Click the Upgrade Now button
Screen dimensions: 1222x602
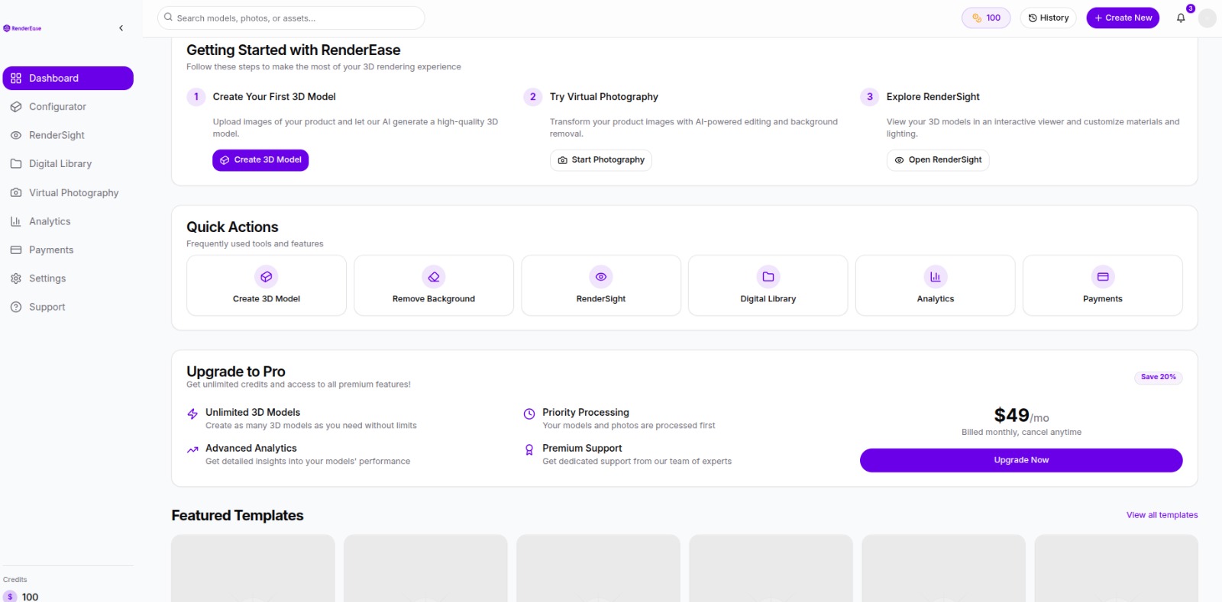tap(1021, 460)
